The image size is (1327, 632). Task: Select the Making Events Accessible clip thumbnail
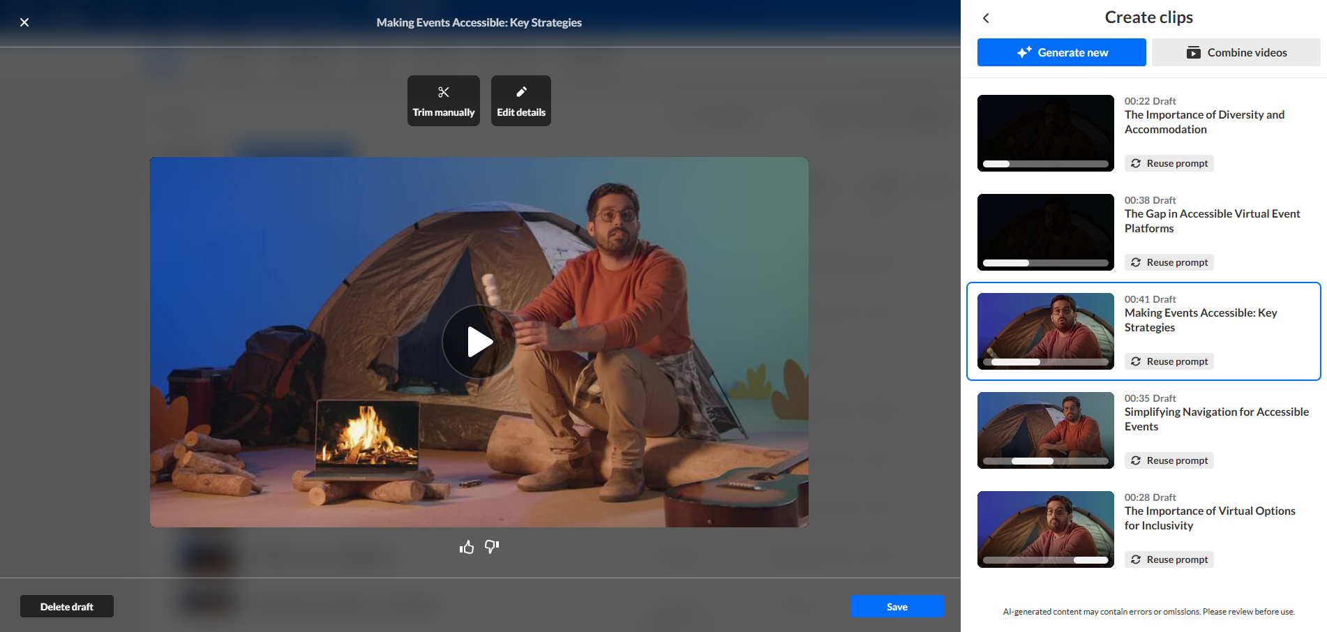(1045, 331)
